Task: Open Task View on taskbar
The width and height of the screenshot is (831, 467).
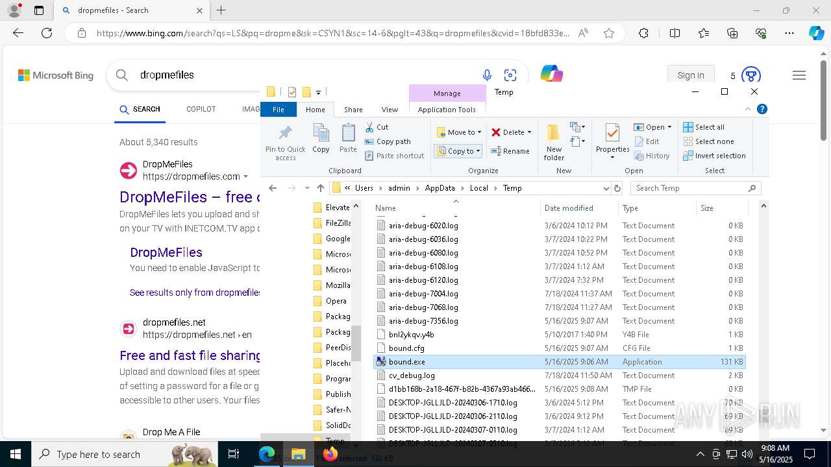Action: [234, 454]
